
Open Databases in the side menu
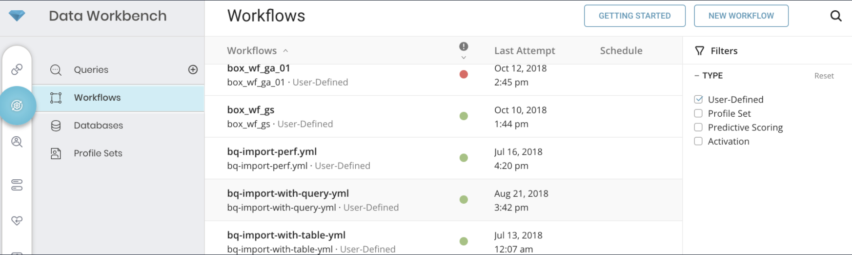click(x=98, y=126)
